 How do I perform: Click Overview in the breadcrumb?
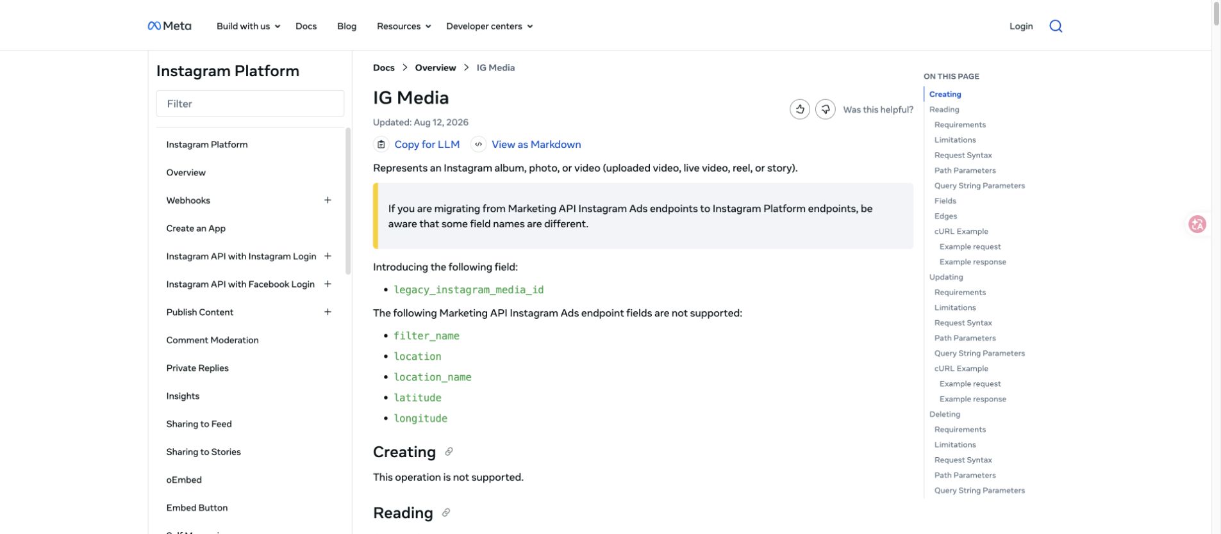click(x=435, y=67)
